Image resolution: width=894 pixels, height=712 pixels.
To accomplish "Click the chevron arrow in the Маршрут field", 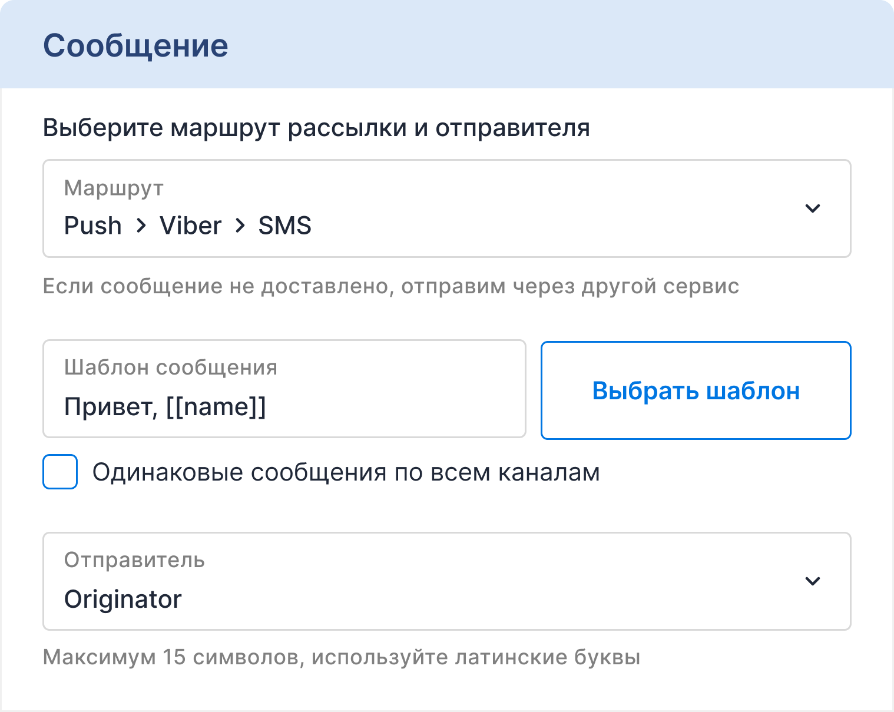I will click(x=813, y=208).
